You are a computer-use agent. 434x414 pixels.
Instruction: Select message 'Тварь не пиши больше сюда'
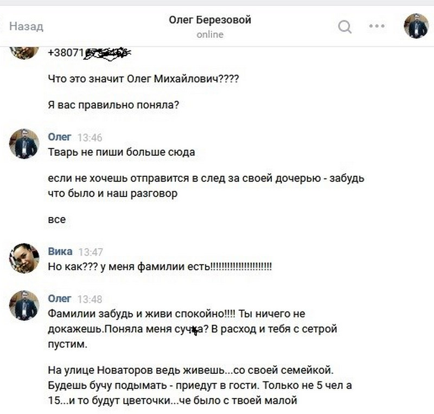tap(122, 152)
